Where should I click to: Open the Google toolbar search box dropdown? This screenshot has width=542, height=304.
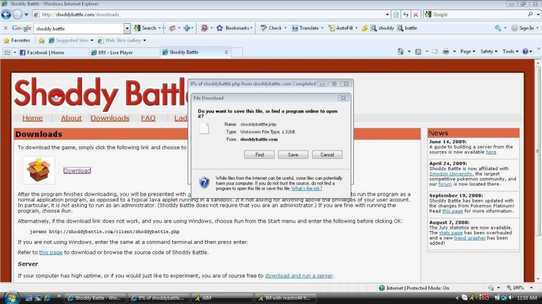127,29
